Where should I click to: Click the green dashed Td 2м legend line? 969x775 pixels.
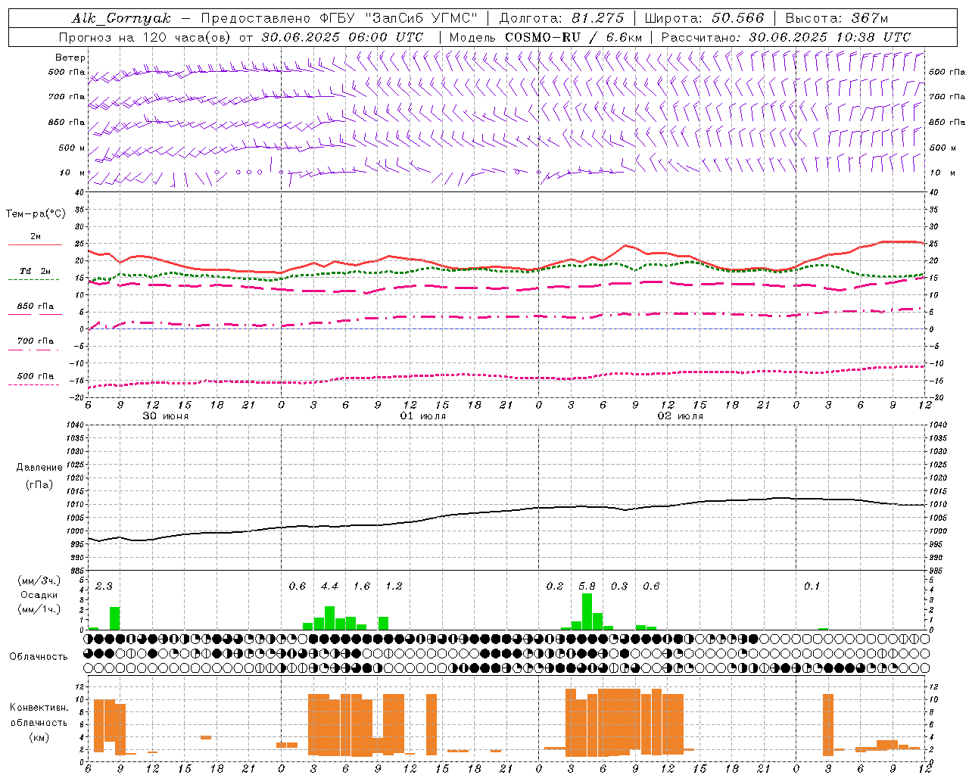(x=33, y=279)
